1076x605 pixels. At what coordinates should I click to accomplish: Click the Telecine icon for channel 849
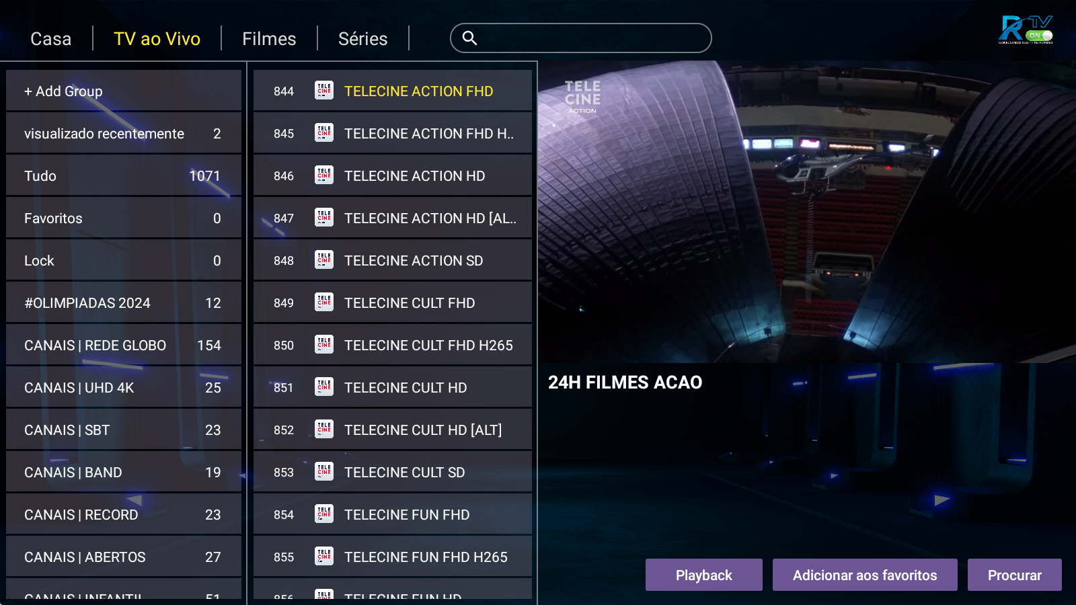click(x=324, y=302)
